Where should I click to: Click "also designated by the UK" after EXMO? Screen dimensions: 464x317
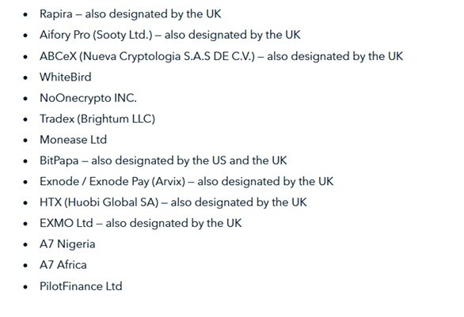pyautogui.click(x=173, y=223)
